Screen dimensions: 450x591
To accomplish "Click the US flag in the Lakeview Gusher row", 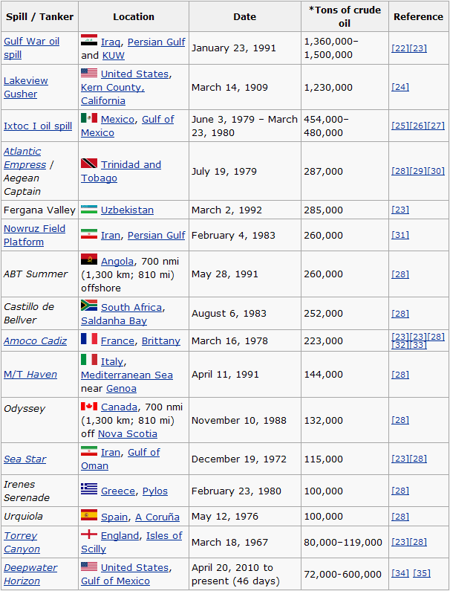I will pos(89,73).
